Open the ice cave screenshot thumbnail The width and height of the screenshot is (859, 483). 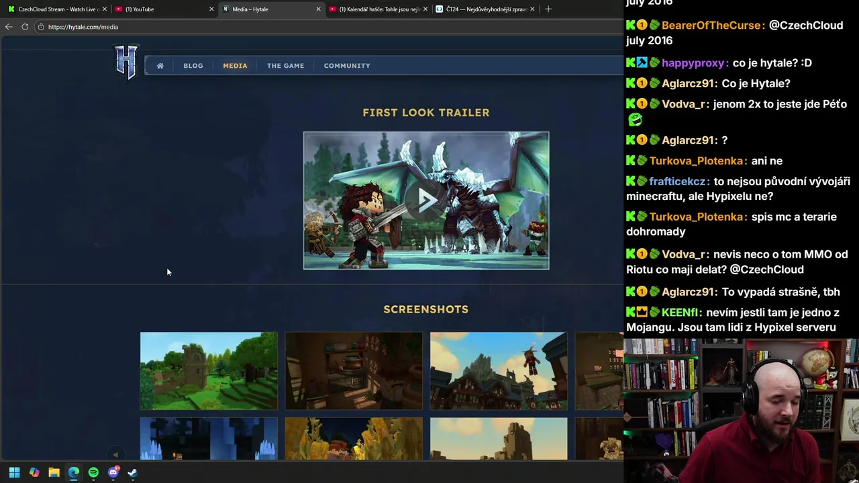(x=209, y=439)
